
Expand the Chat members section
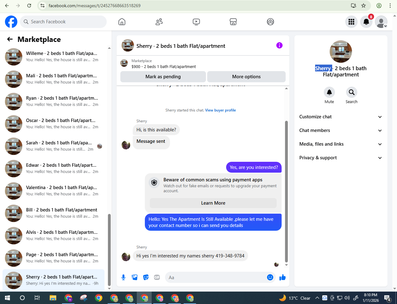coord(341,130)
